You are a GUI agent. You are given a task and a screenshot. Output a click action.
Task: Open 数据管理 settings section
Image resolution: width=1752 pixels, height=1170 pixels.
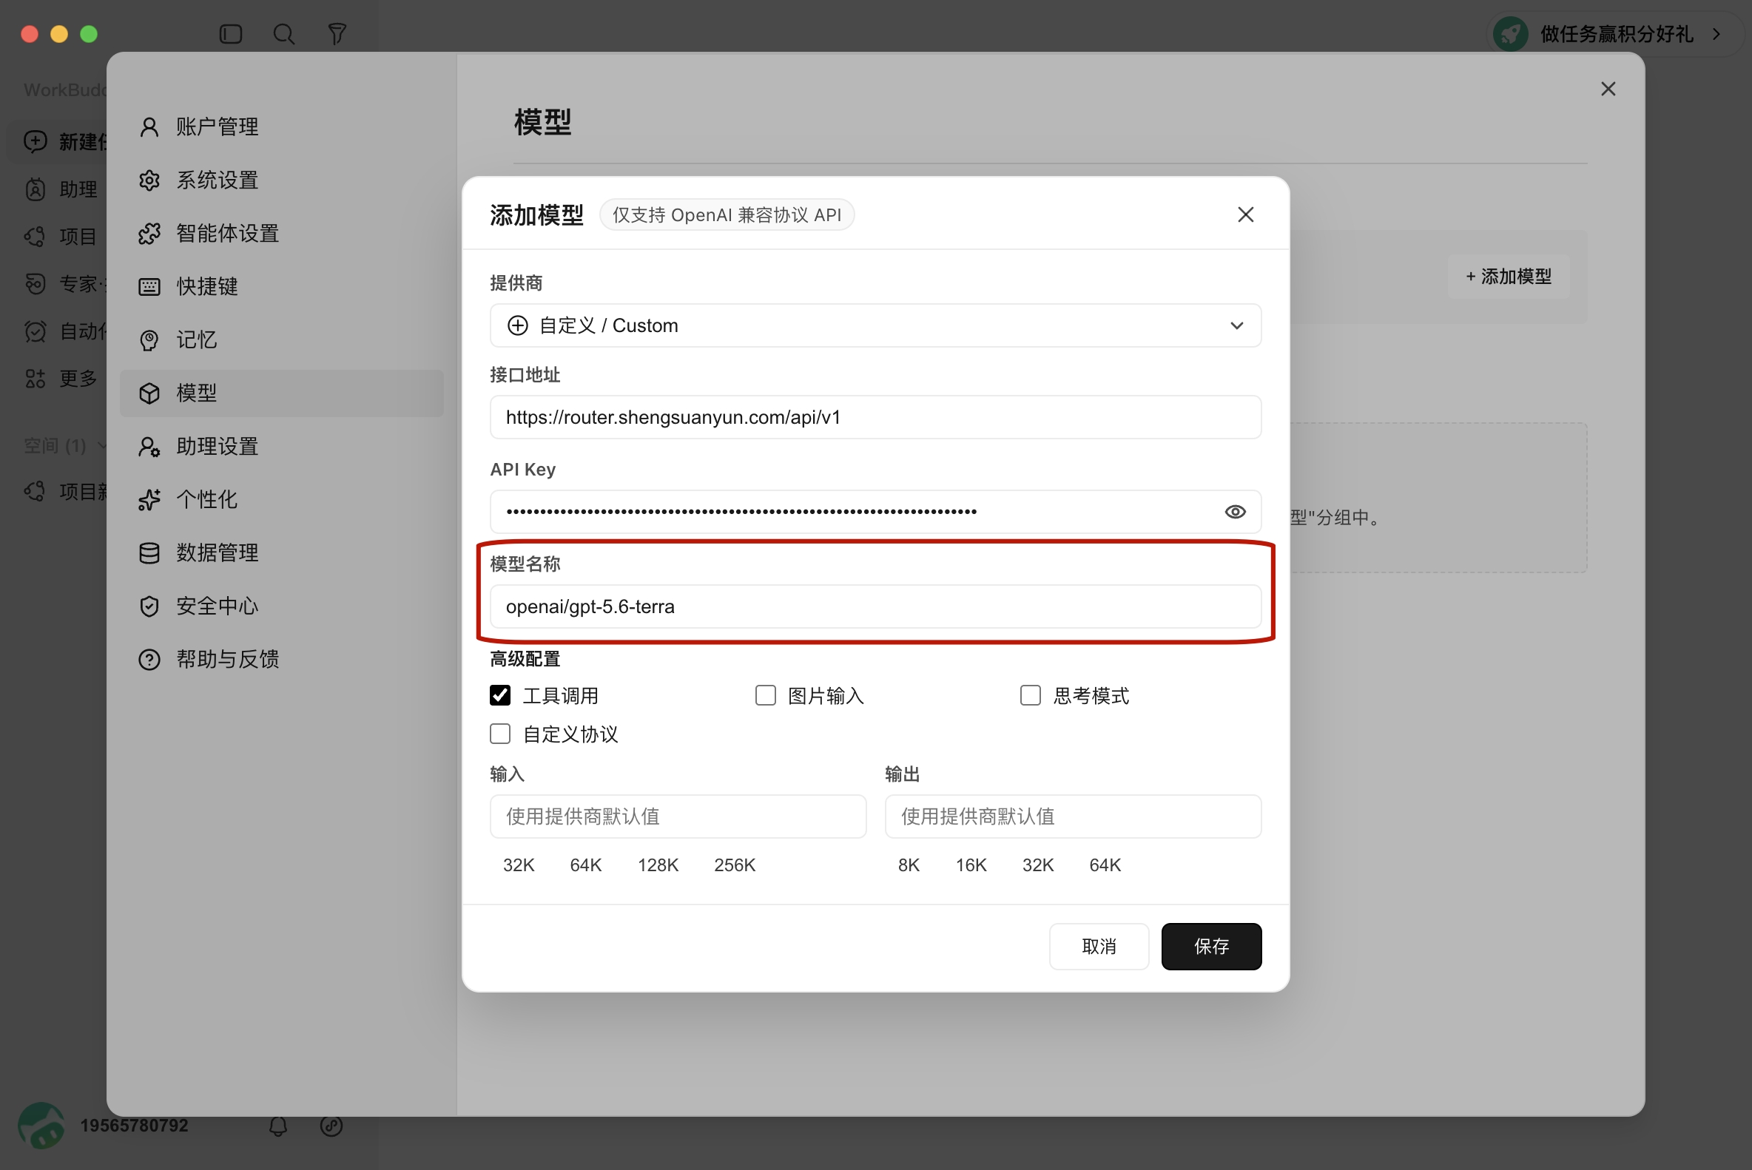(x=282, y=553)
